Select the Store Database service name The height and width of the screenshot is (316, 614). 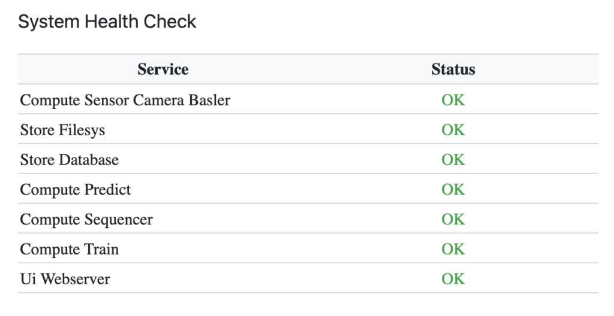(69, 160)
